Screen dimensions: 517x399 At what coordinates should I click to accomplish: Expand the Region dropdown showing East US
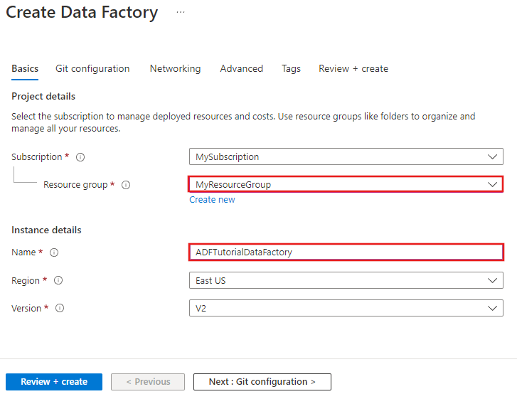click(x=346, y=280)
